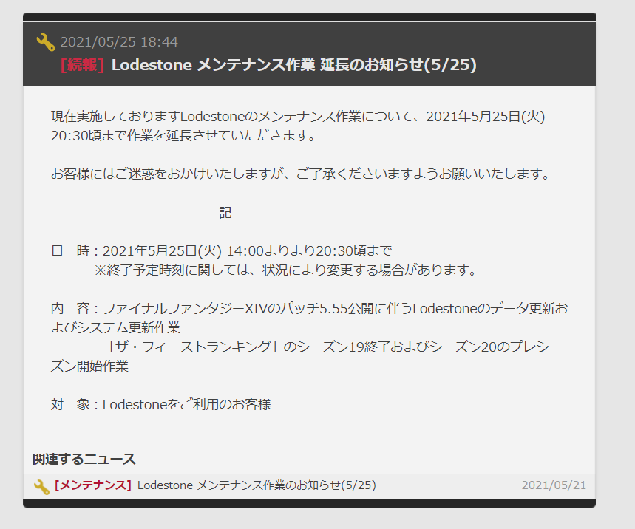
Task: Click the 対 象：Lodestoneをご利用のお客様 line
Action: coord(160,404)
